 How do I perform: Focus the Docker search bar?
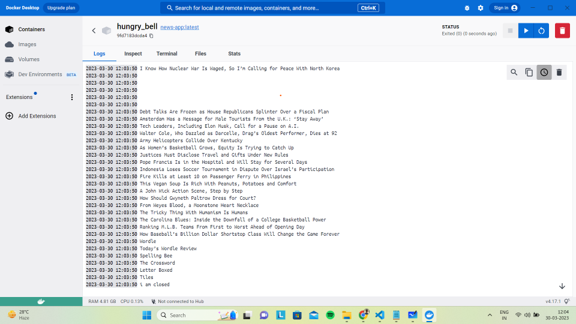click(x=272, y=8)
